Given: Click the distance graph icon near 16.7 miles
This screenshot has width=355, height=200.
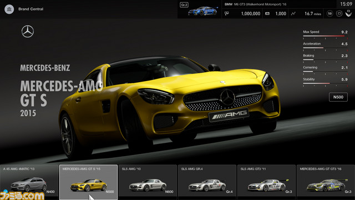Looking at the screenshot, I should pos(293,13).
